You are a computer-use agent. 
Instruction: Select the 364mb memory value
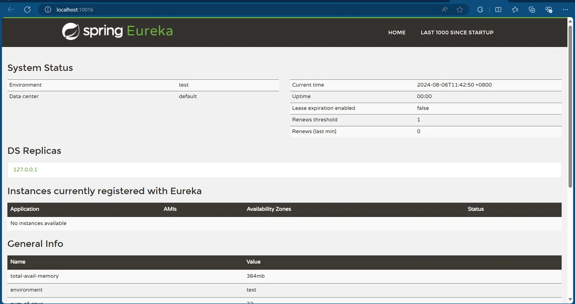pos(255,276)
